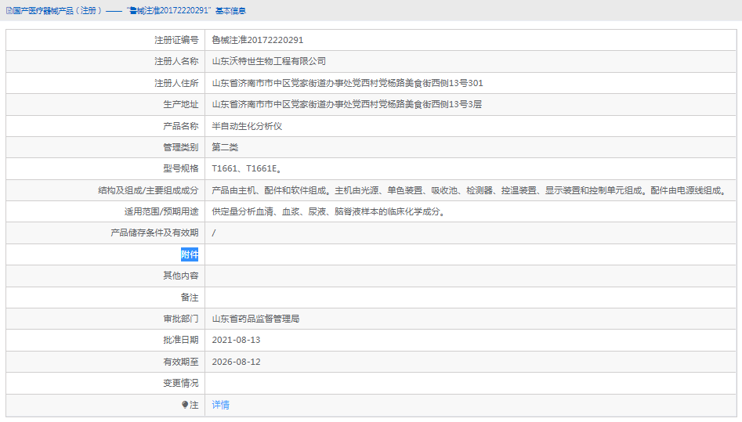
Task: Select company name 山东沃特世生物工程有限公司
Action: pos(269,61)
